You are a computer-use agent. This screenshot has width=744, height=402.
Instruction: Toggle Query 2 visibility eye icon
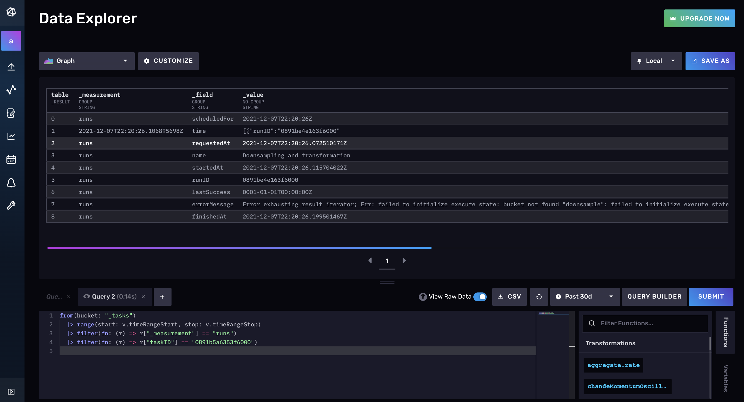87,296
